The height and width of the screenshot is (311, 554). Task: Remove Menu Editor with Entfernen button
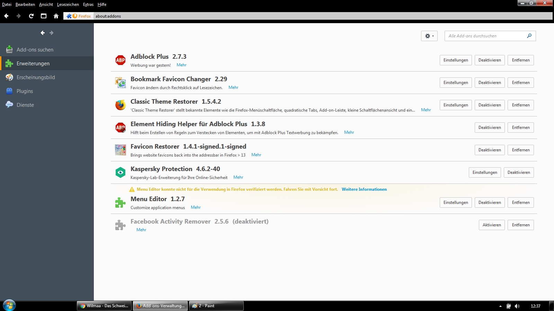click(521, 202)
